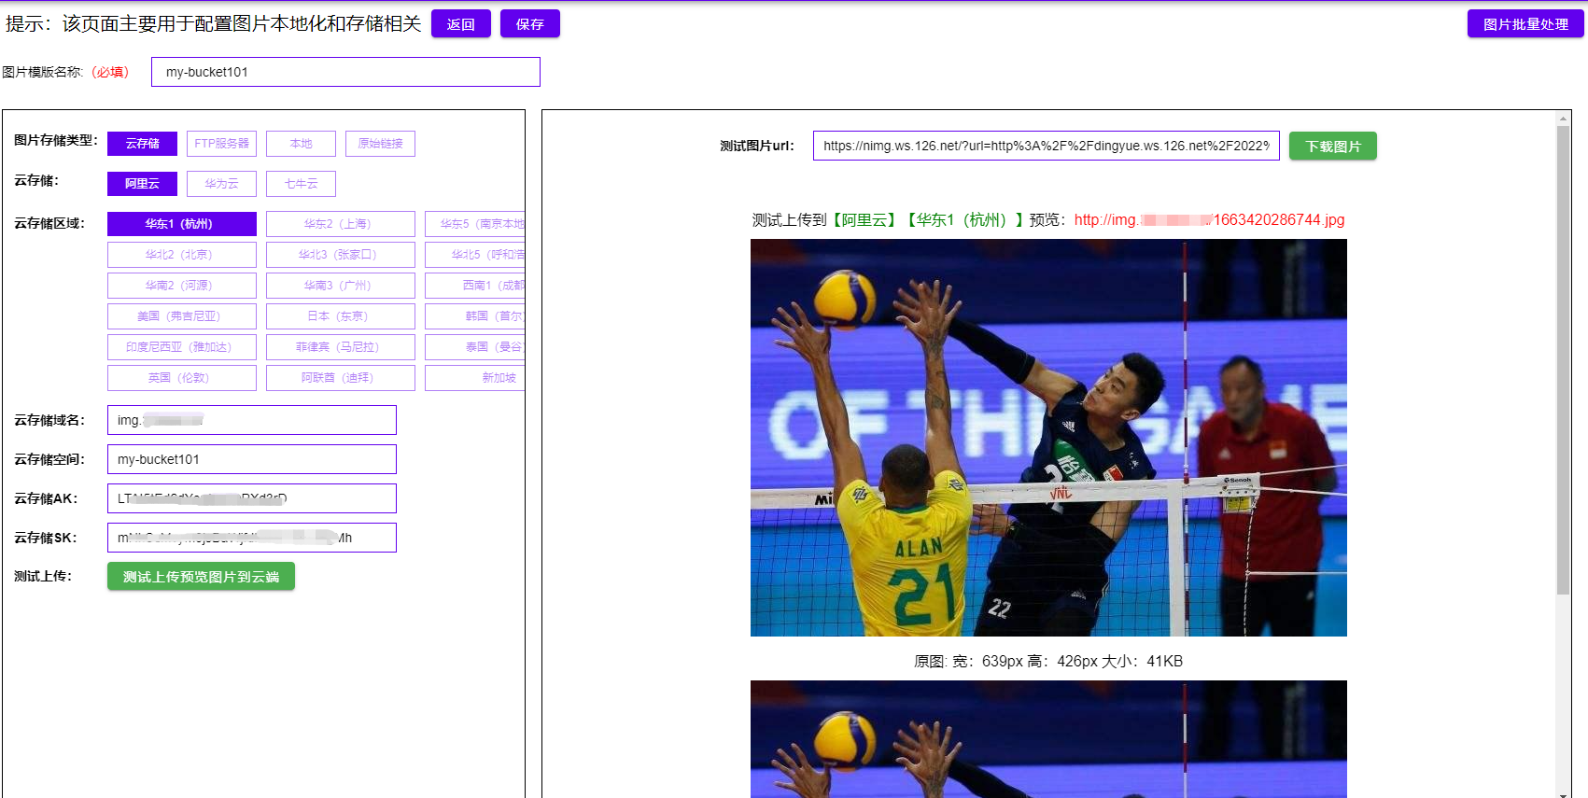Choose FTP服务器 storage type
The height and width of the screenshot is (798, 1588).
[x=221, y=144]
